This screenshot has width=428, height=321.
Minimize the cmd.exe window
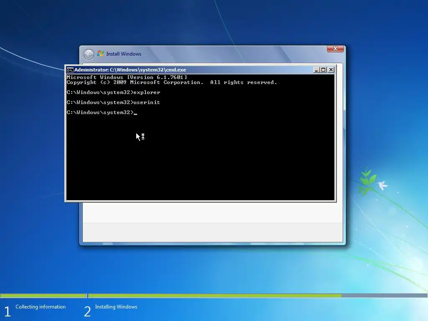tap(316, 70)
